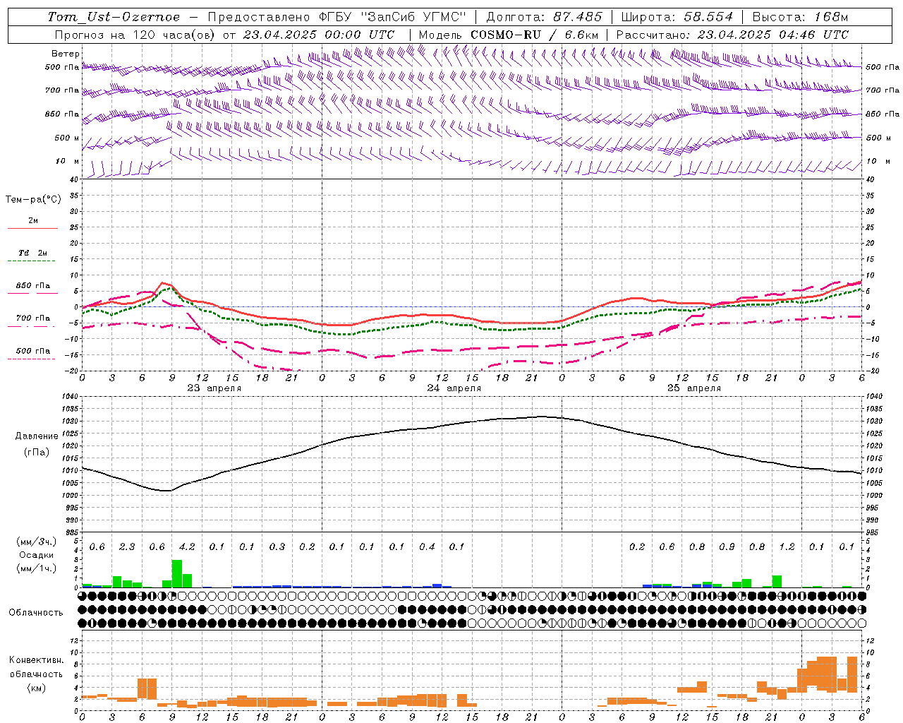
Task: Click the left "10 м" wind level label
Action: click(67, 161)
